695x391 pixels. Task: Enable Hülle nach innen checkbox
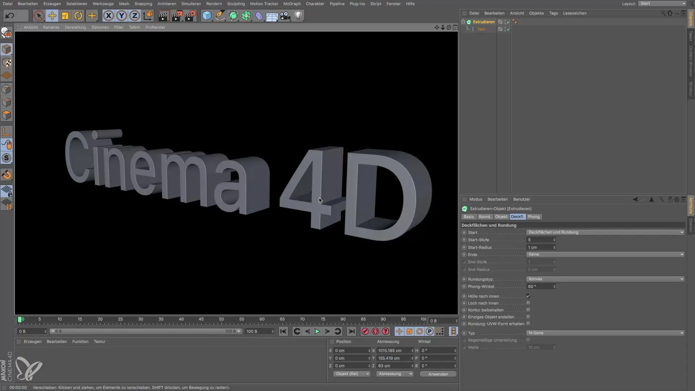(x=528, y=296)
